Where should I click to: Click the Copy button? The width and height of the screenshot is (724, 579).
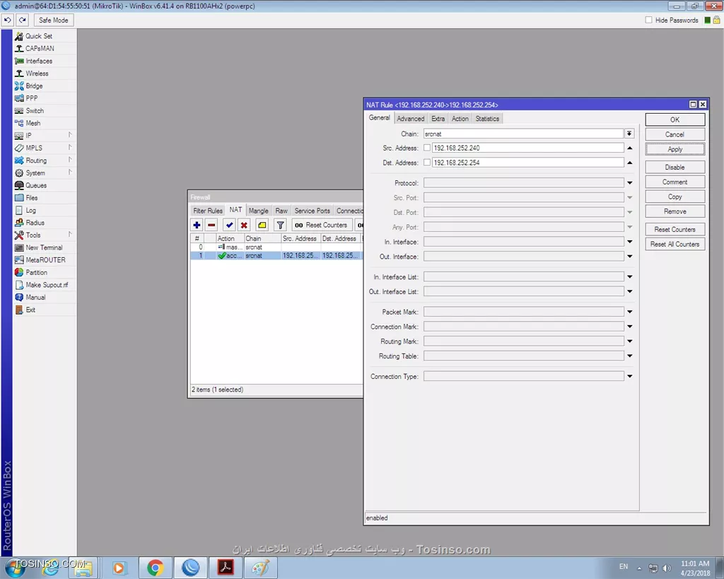click(x=675, y=197)
